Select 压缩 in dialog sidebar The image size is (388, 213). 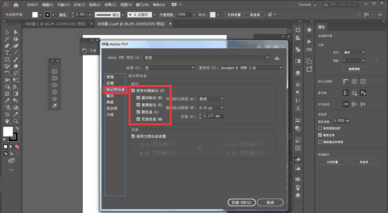tap(110, 83)
